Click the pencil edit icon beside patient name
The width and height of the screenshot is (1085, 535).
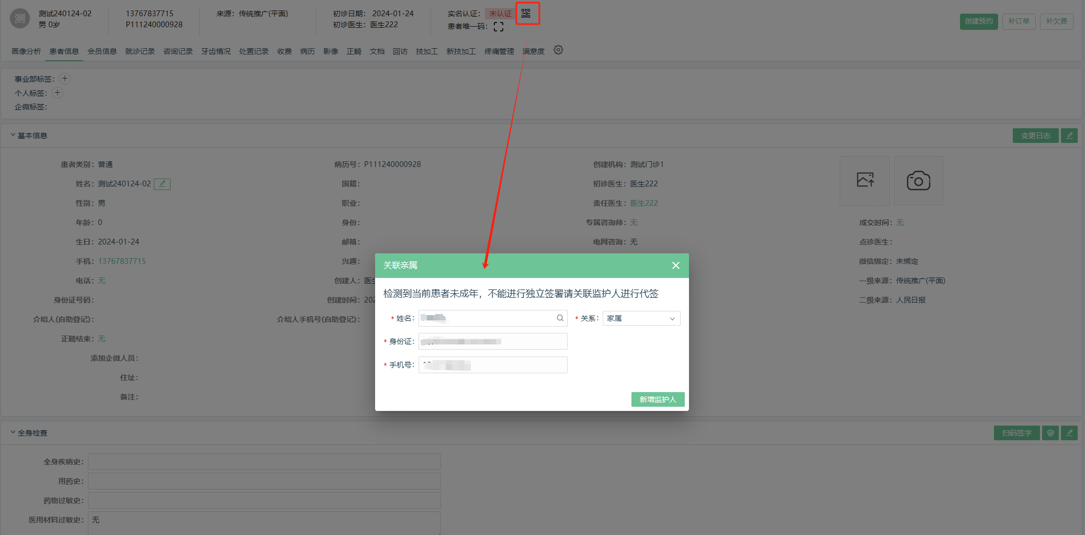click(x=162, y=184)
